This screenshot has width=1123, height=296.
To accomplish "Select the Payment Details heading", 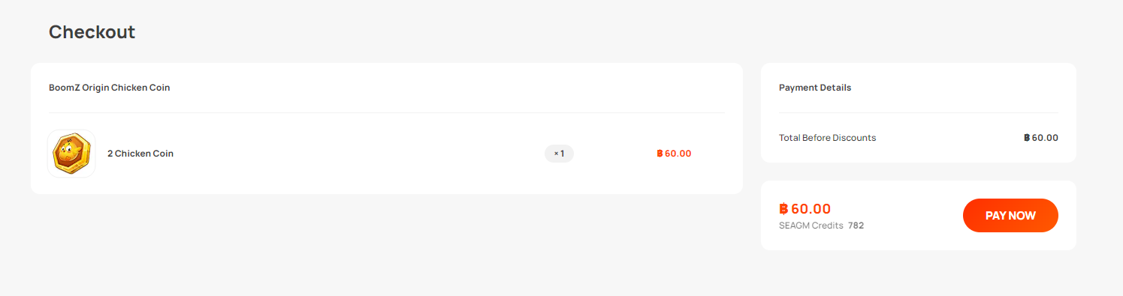I will tap(815, 88).
